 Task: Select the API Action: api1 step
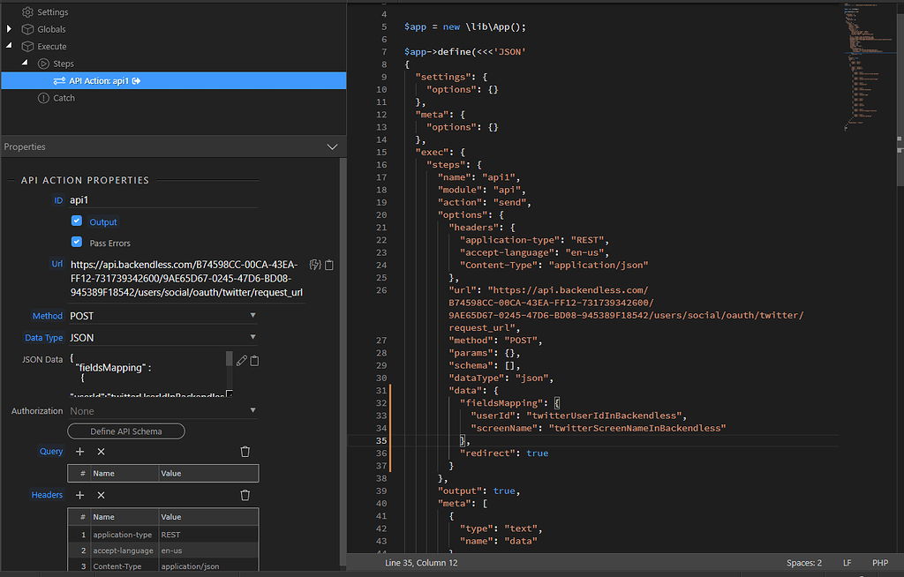tap(174, 80)
